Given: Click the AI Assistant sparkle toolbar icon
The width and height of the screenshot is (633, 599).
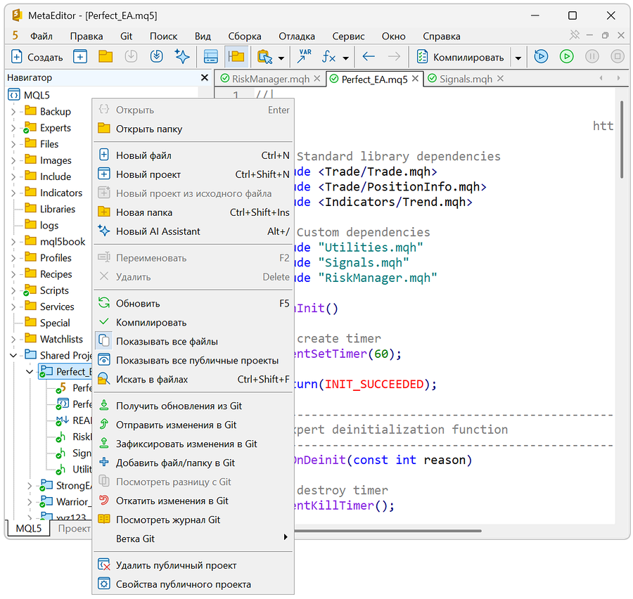Looking at the screenshot, I should coord(182,56).
